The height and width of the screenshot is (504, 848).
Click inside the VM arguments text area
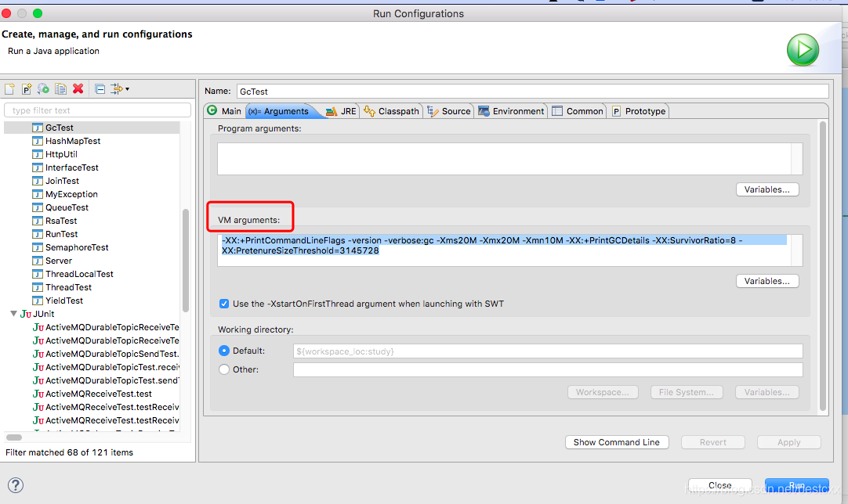pyautogui.click(x=504, y=250)
